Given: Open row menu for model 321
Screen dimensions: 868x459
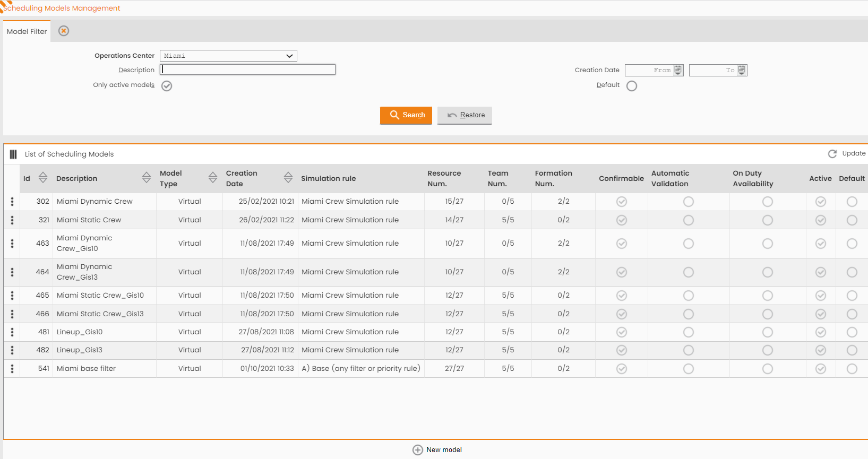Looking at the screenshot, I should (x=12, y=220).
